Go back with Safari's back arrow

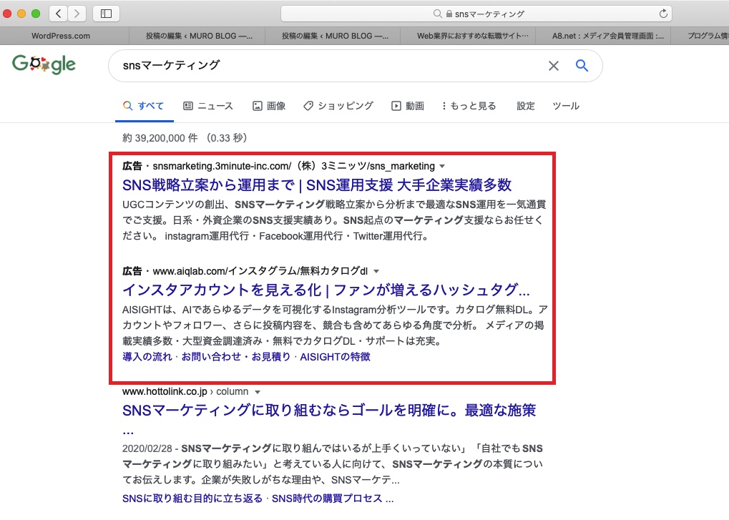coord(58,14)
